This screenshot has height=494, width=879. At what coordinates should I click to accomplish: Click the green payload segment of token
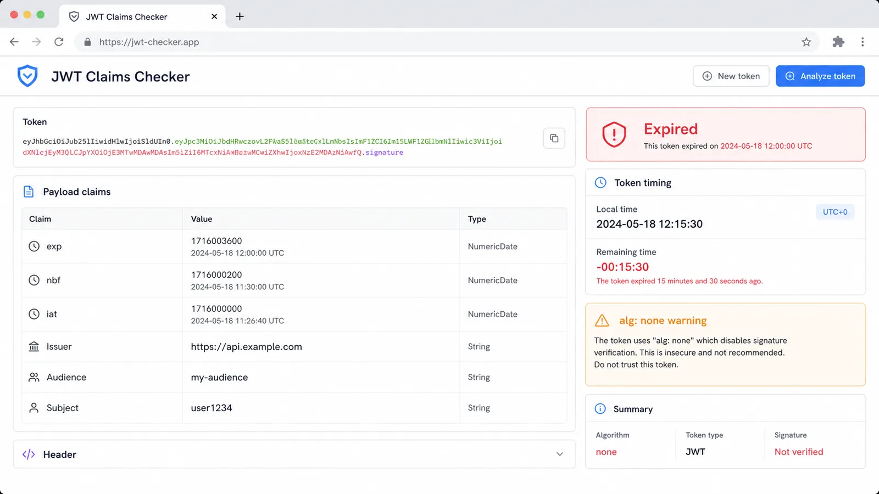pos(338,142)
